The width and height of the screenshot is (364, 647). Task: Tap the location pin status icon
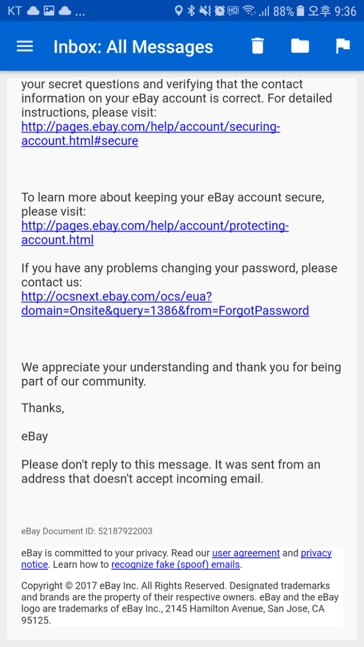click(178, 11)
